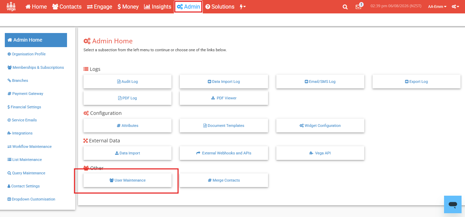
Task: Open the Email/SMS Log
Action: coord(320,82)
